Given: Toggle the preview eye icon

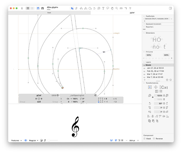Looking at the screenshot, I should click(x=26, y=140).
